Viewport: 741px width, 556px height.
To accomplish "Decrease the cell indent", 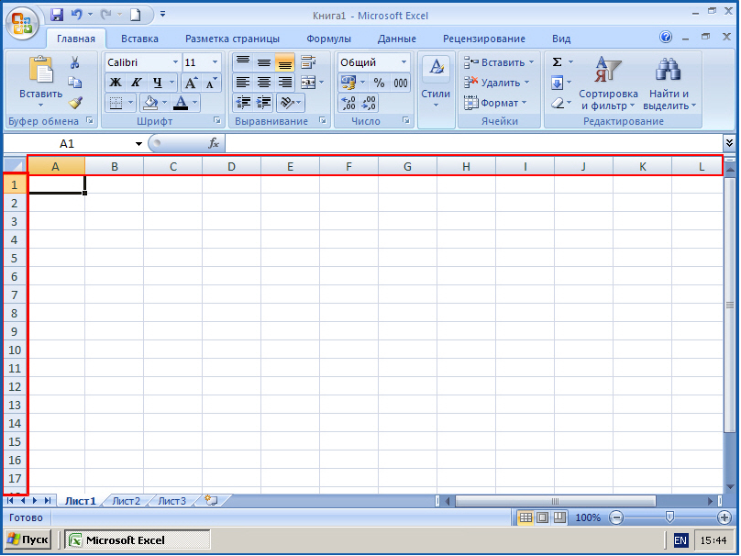I will pyautogui.click(x=243, y=103).
